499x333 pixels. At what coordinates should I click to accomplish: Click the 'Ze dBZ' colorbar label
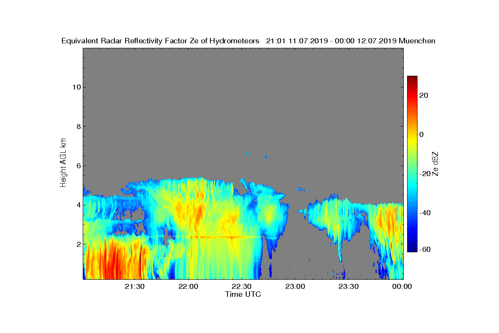[x=435, y=164]
